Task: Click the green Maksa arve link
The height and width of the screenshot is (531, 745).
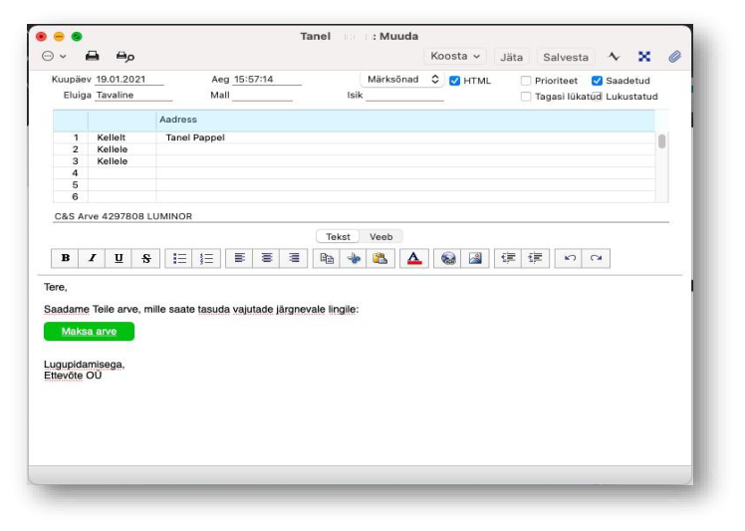Action: pos(89,332)
